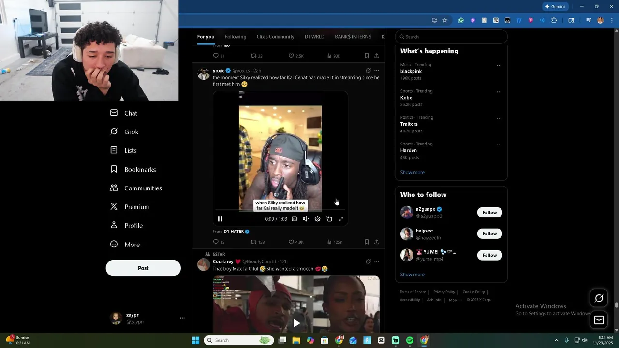The width and height of the screenshot is (619, 348).
Task: Enter fullscreen on the video player
Action: click(x=341, y=219)
